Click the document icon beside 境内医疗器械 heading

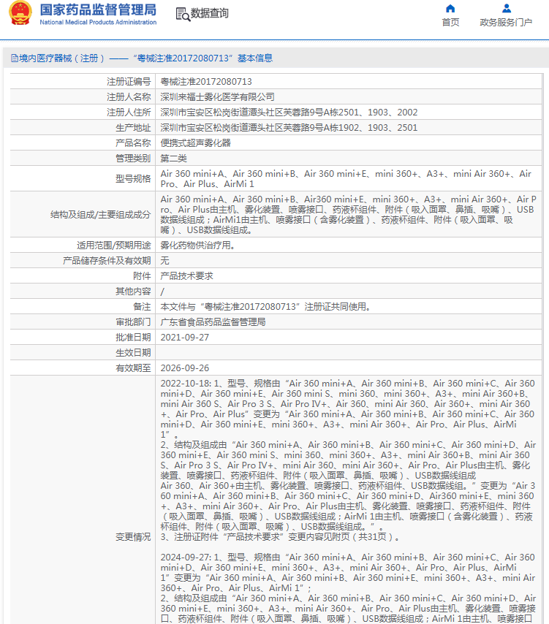[15, 58]
